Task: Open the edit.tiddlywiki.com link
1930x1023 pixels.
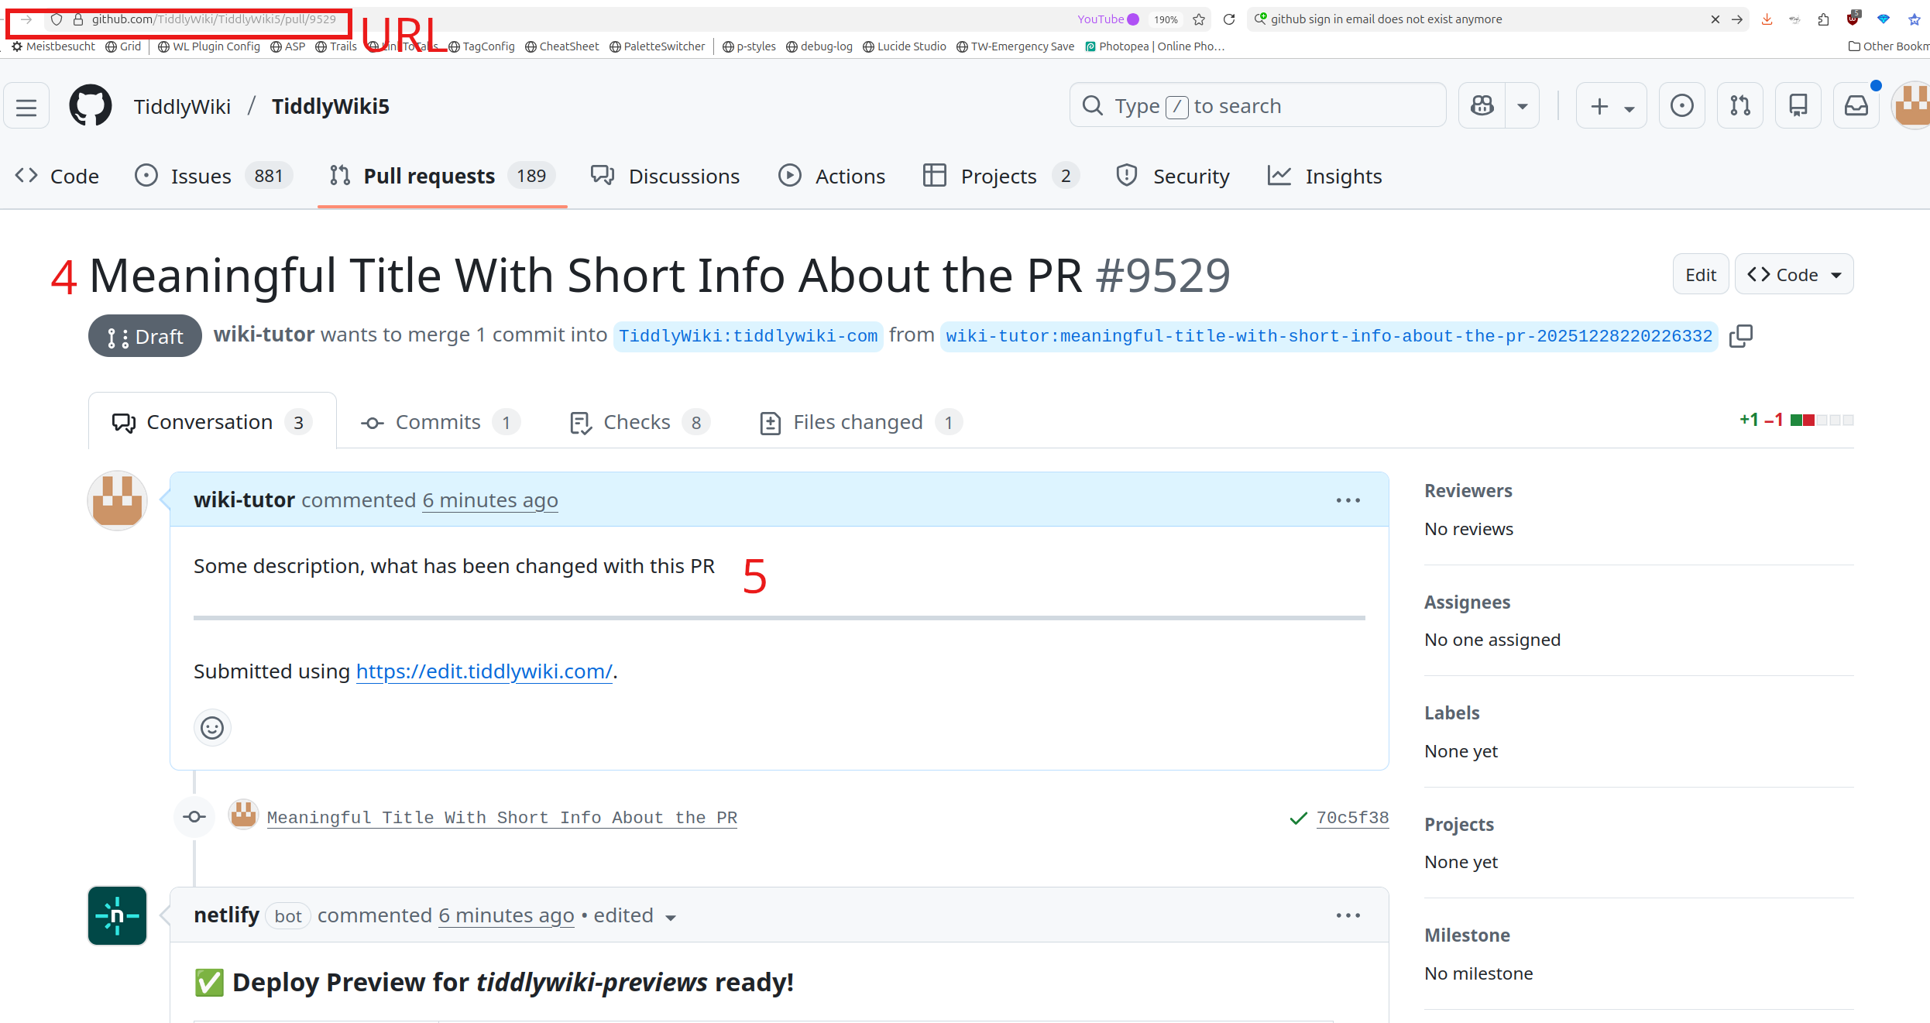Action: click(484, 671)
